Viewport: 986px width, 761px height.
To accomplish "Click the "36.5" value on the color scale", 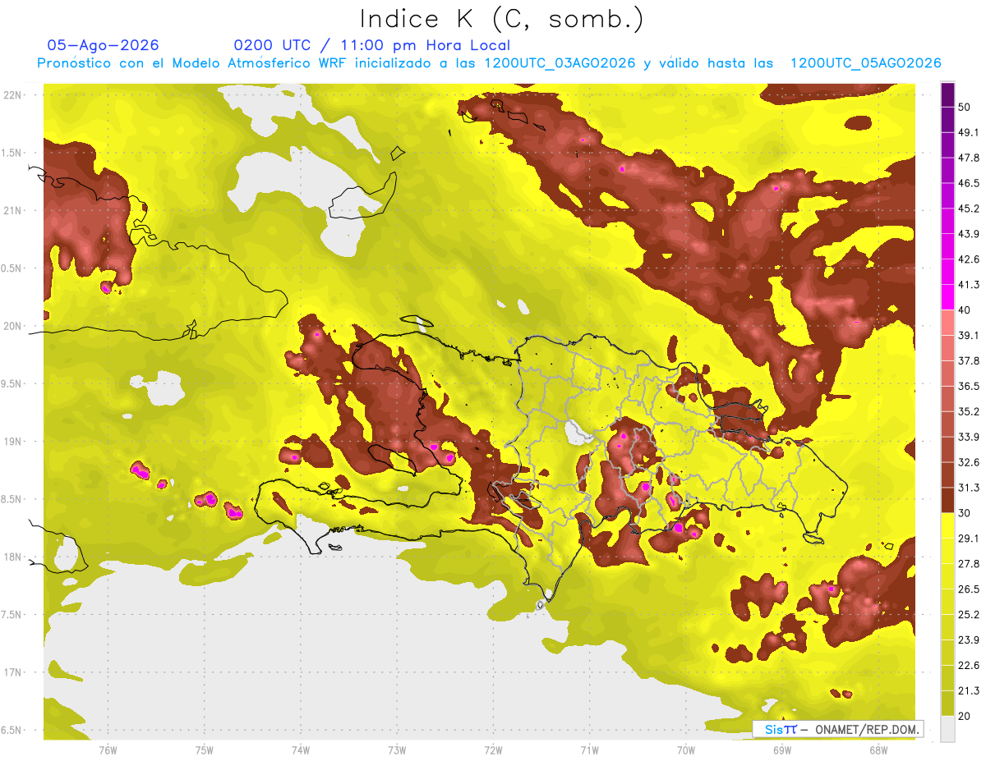I will 968,386.
